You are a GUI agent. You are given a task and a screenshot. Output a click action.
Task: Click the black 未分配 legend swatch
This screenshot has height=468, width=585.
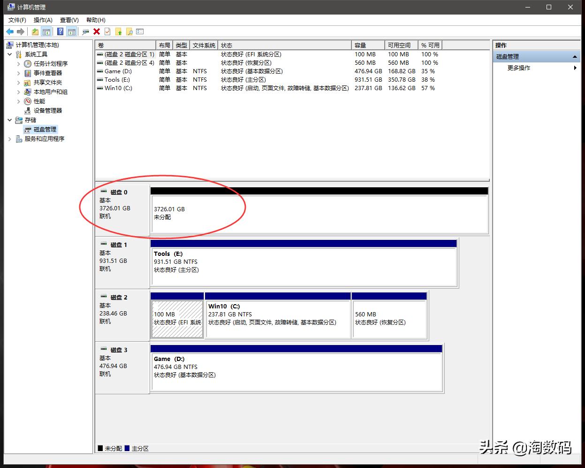pyautogui.click(x=100, y=448)
